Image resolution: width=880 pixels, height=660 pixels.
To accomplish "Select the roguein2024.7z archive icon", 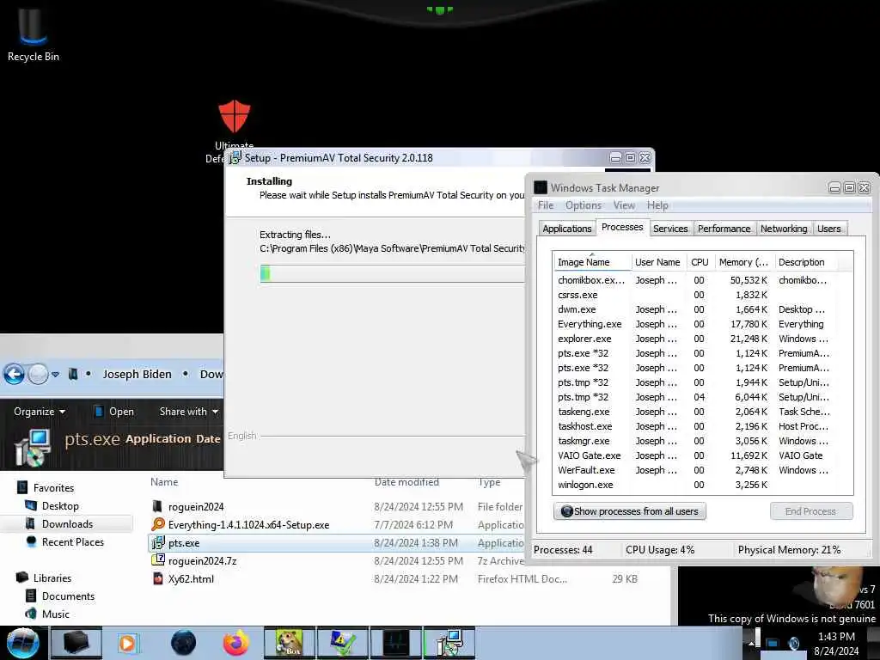I will coord(158,560).
